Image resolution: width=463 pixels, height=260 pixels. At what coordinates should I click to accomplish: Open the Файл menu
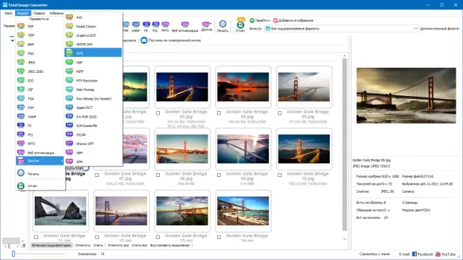(x=8, y=13)
